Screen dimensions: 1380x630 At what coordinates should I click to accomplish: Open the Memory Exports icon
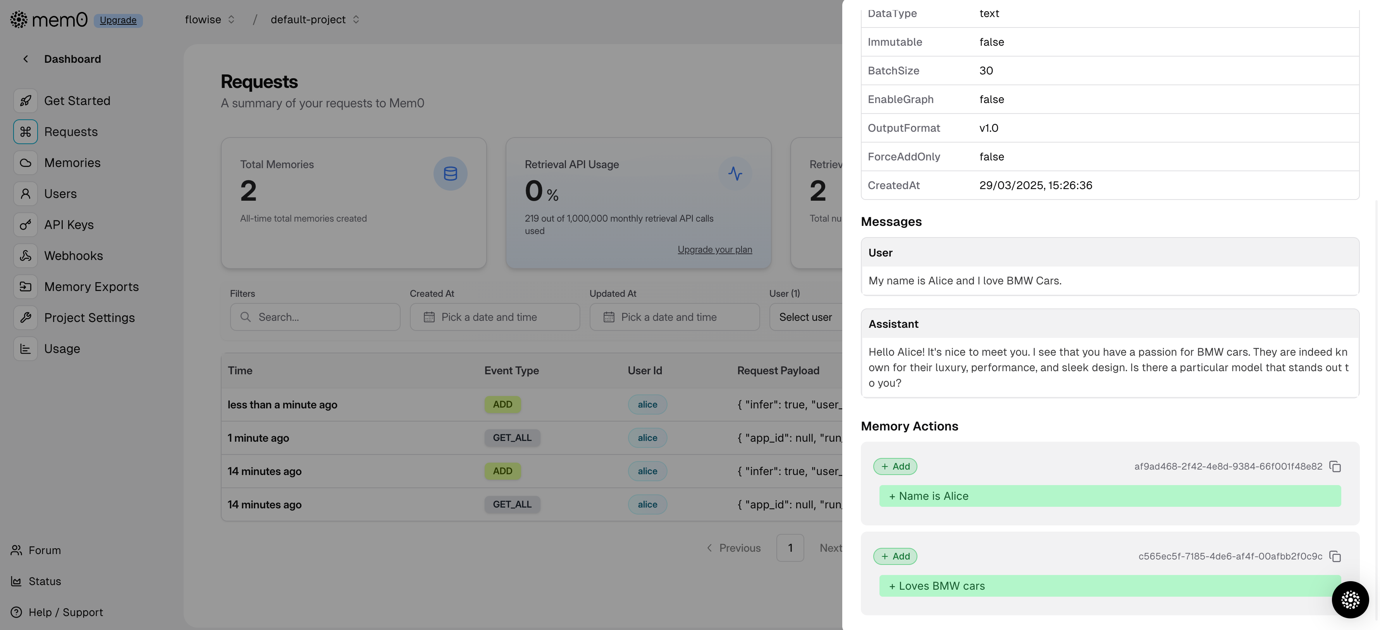tap(25, 287)
